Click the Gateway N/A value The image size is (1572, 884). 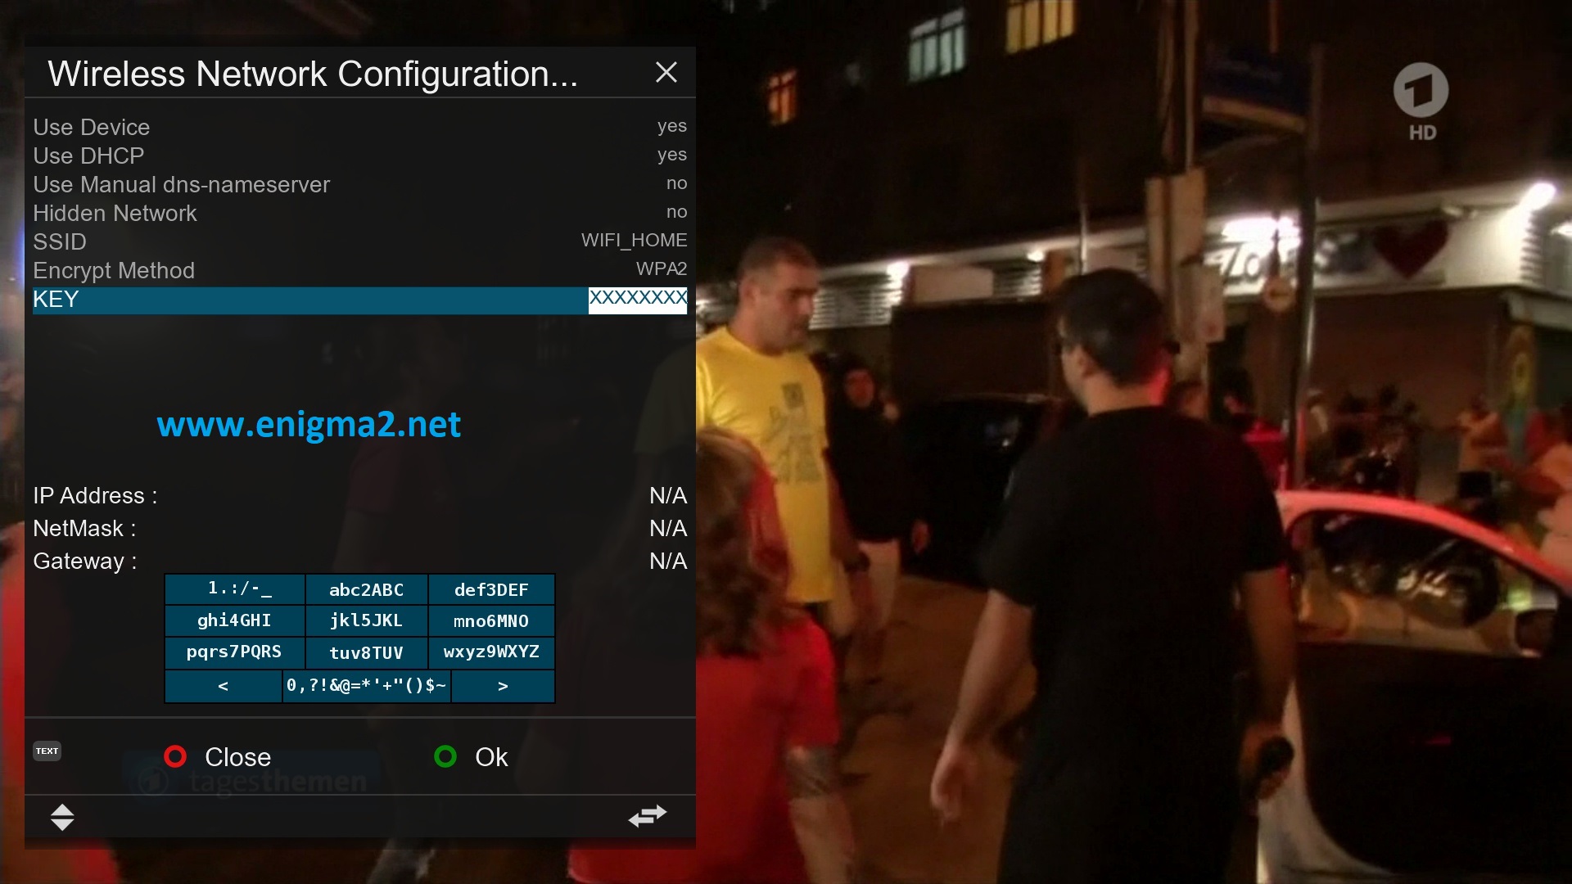(x=668, y=561)
